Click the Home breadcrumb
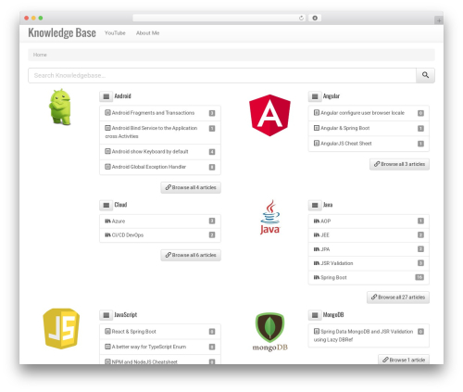Viewport: 463px width, 392px height. [x=40, y=55]
